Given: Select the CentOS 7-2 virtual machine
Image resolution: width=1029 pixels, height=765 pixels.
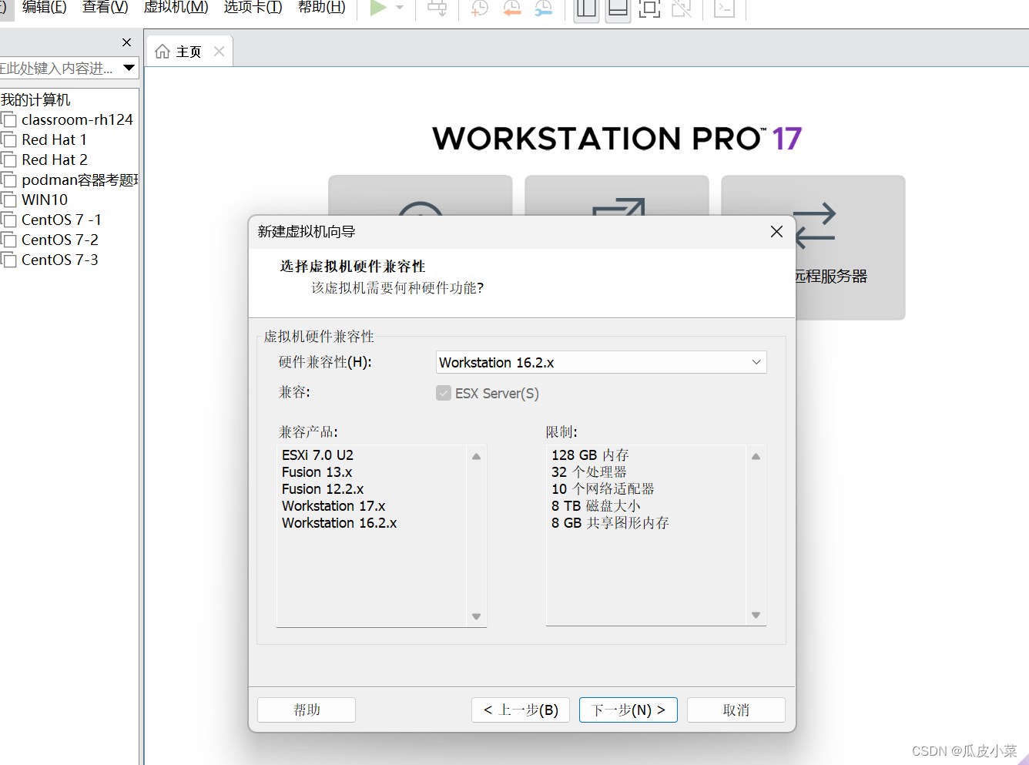Looking at the screenshot, I should (x=60, y=240).
